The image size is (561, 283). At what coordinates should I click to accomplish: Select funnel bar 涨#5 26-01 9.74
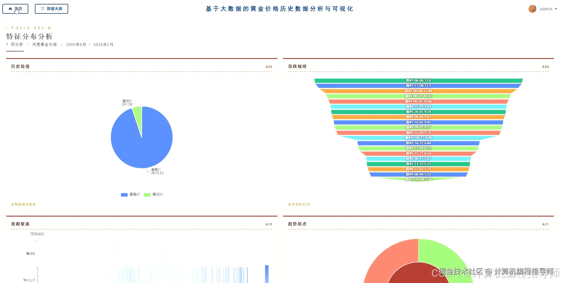click(x=418, y=112)
